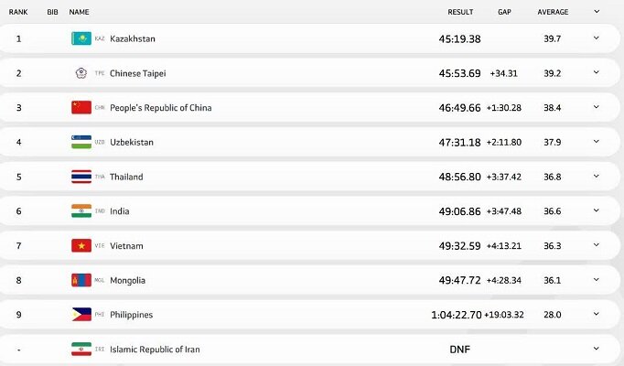Click the Kazakhstan flag icon
This screenshot has height=366, width=624.
[81, 38]
